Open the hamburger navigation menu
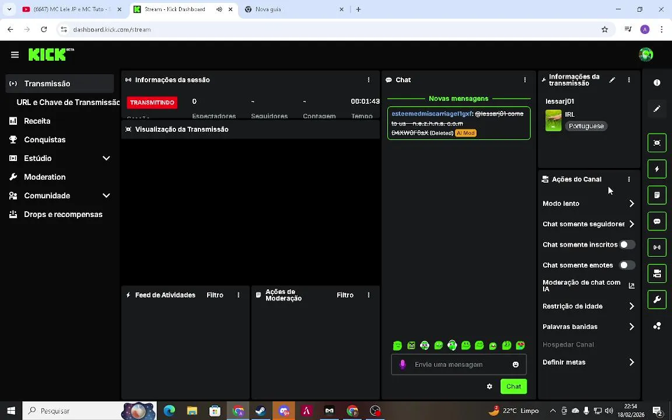The height and width of the screenshot is (420, 672). [x=15, y=55]
